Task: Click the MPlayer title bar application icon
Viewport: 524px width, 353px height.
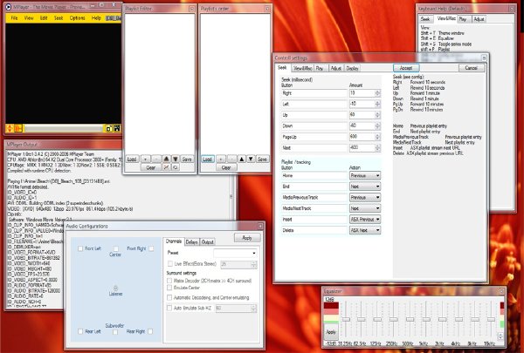Action: (9, 7)
